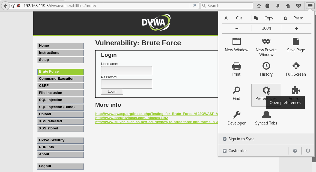Open a New Window
This screenshot has height=172, width=316.
(x=237, y=45)
